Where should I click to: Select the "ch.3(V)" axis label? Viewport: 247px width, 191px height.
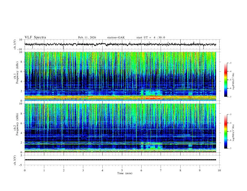(15, 160)
